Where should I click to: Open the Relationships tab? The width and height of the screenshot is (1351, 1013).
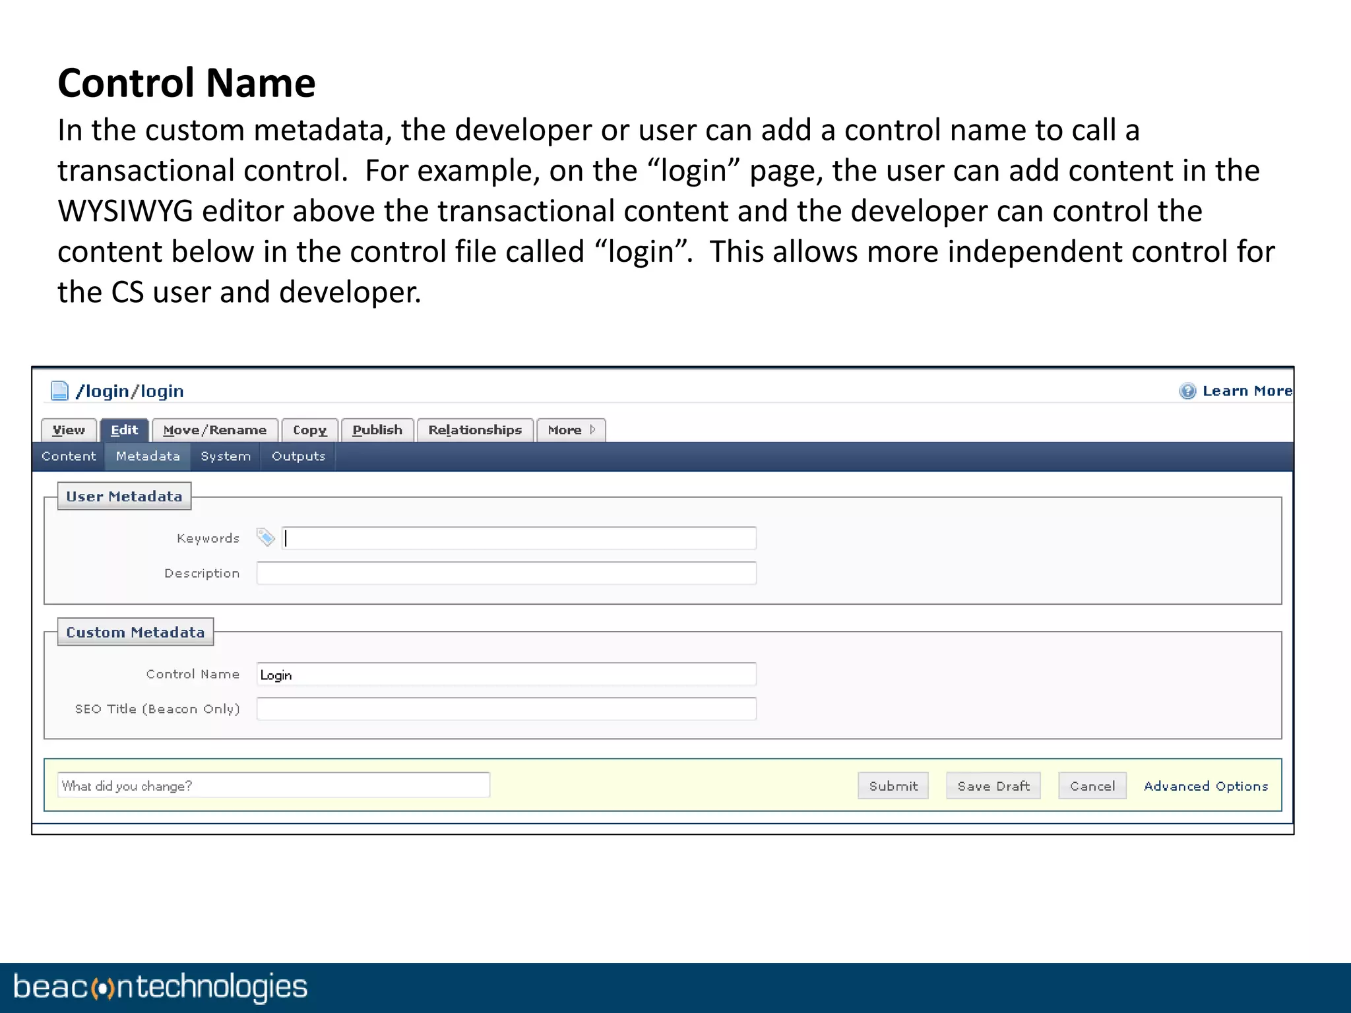pyautogui.click(x=475, y=430)
